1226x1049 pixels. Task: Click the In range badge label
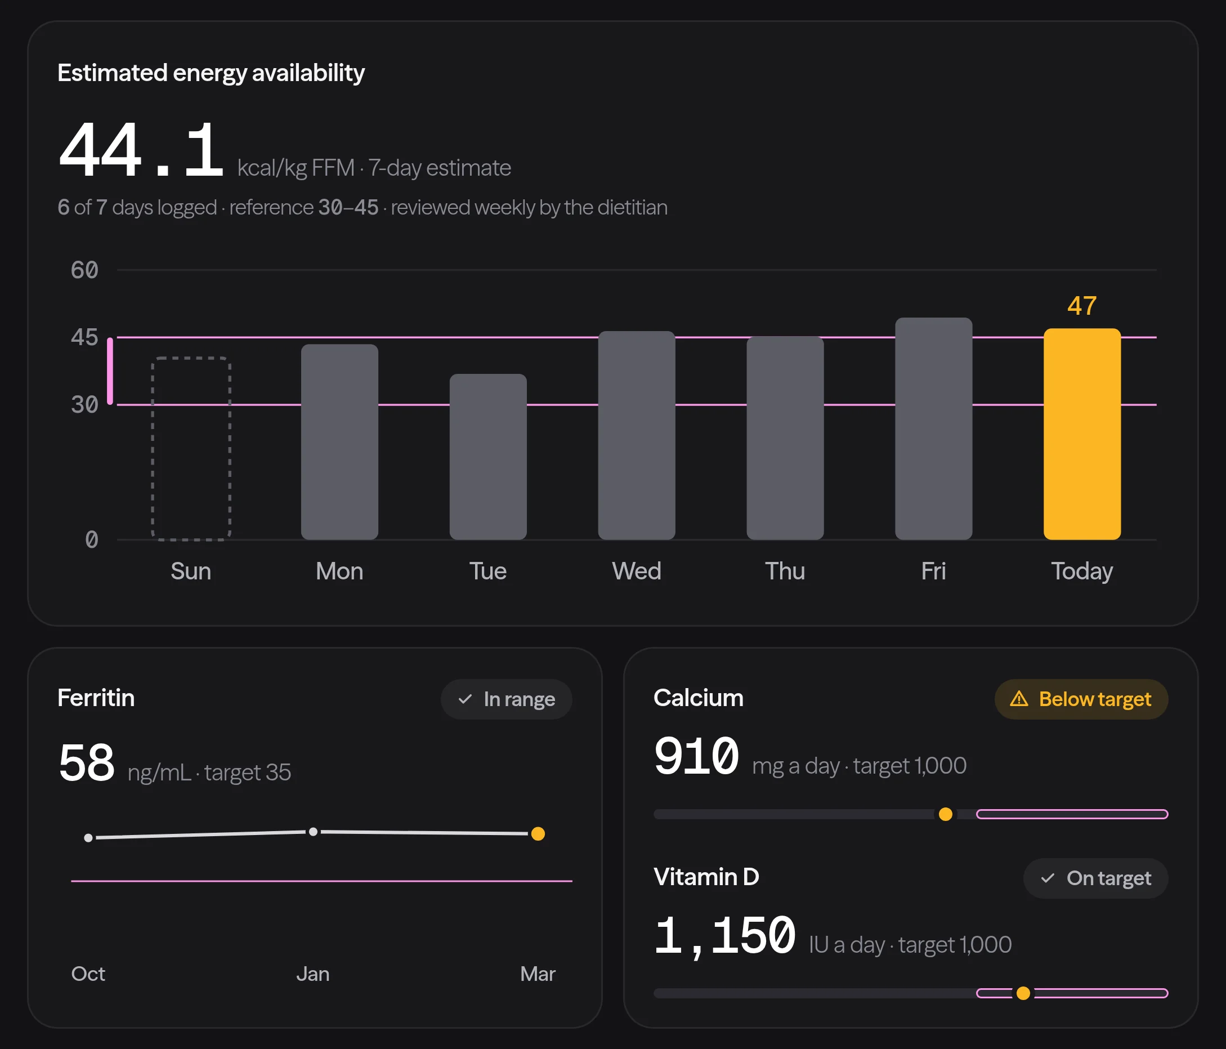[520, 699]
